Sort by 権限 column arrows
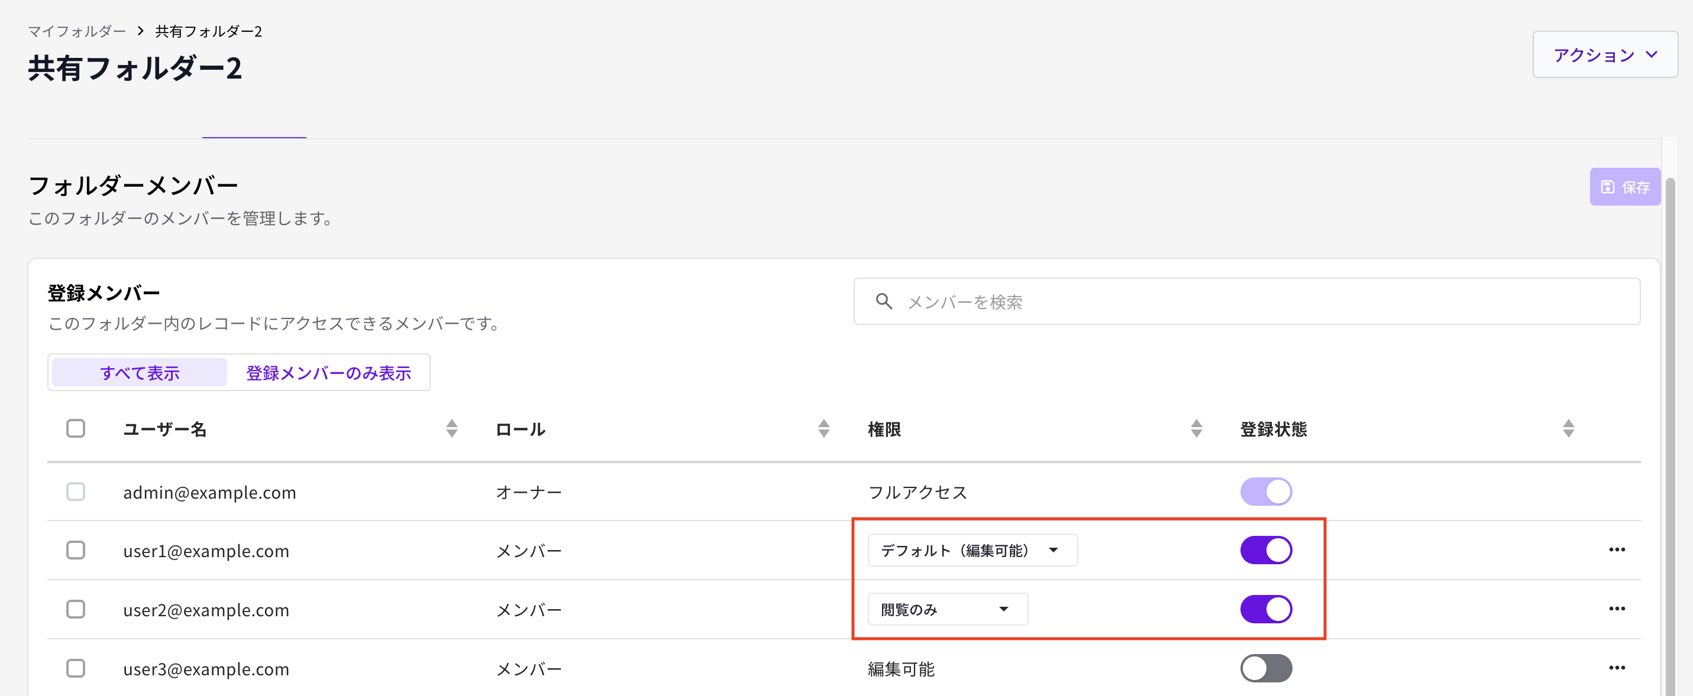Screen dimensions: 1693x696 [1196, 429]
